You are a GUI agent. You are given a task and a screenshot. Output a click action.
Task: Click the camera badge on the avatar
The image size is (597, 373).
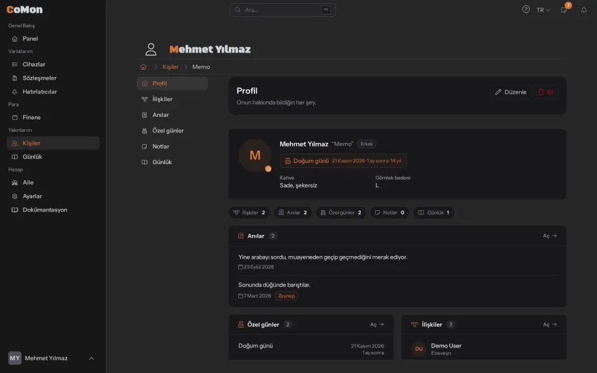click(x=268, y=168)
